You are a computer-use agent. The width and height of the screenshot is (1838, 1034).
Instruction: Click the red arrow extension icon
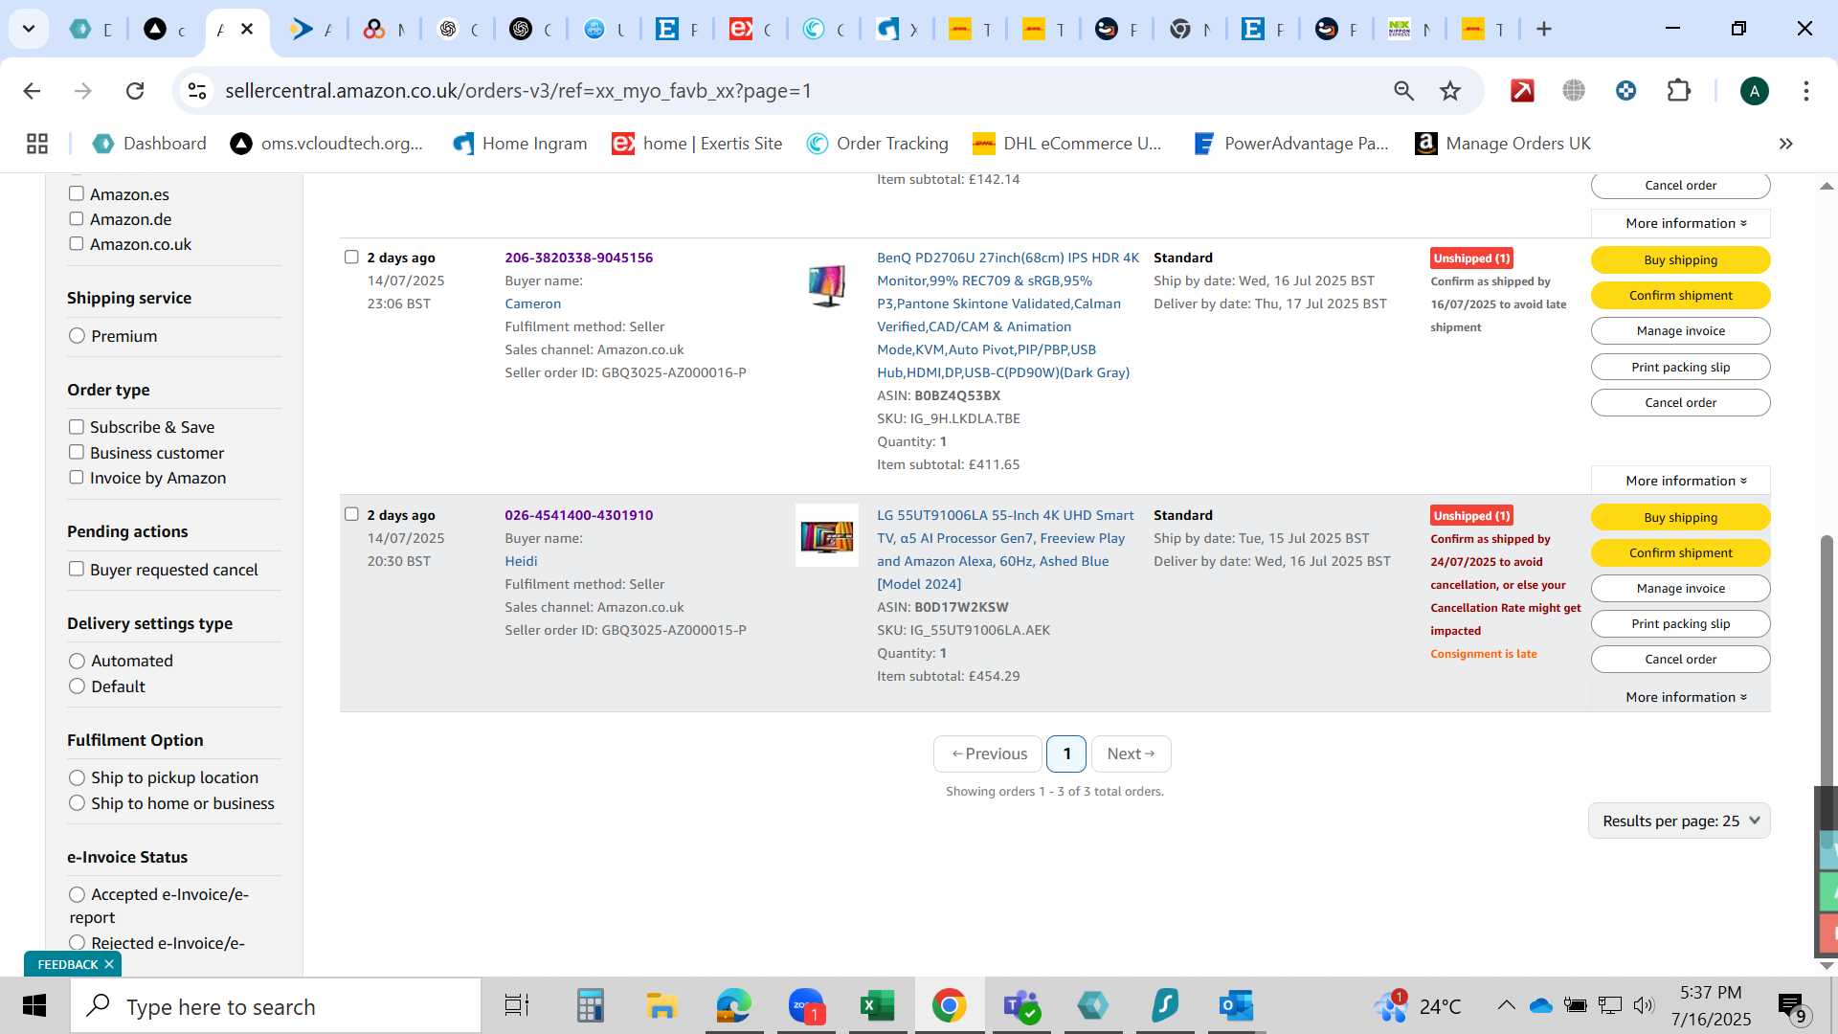point(1522,91)
